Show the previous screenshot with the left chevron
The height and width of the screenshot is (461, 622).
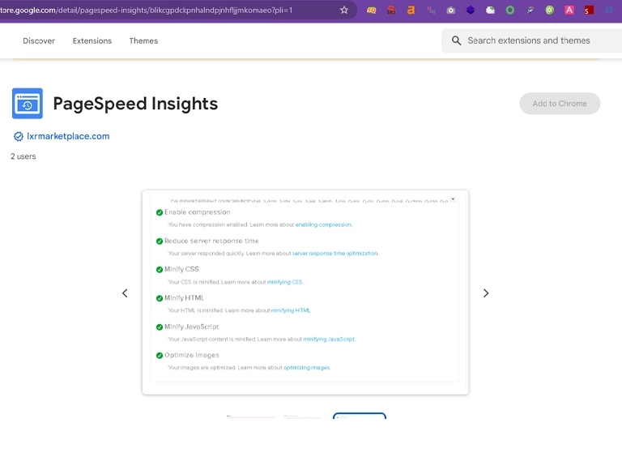coord(125,293)
